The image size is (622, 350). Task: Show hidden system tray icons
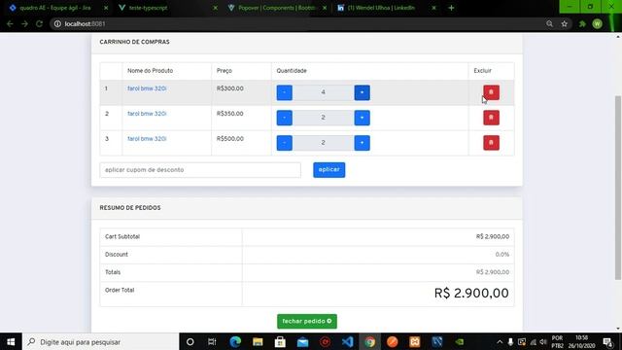tap(500, 341)
